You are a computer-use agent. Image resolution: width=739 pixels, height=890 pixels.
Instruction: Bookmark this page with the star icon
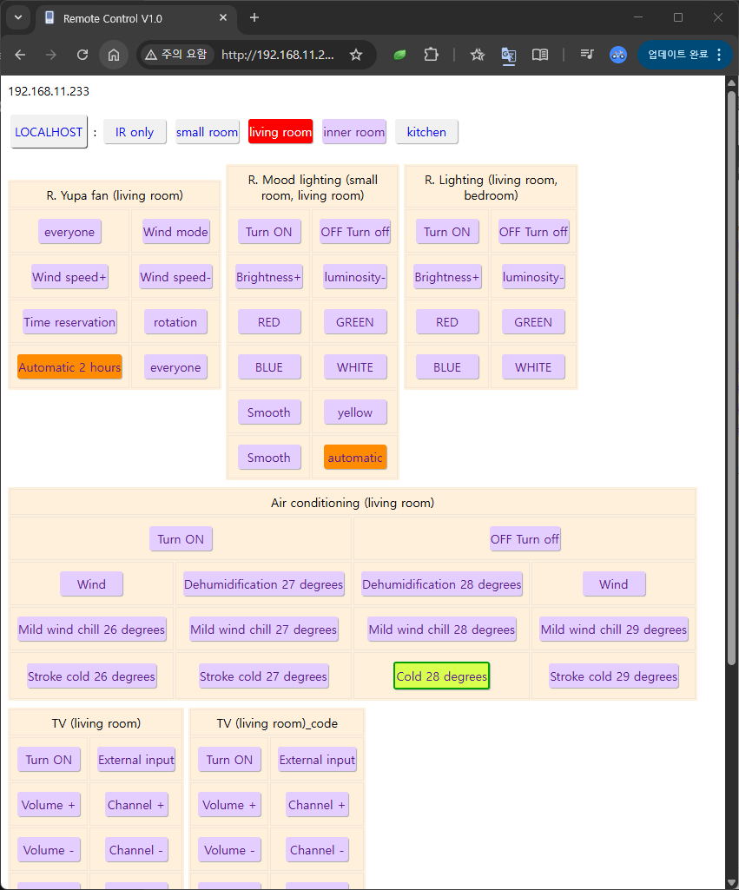pos(355,55)
